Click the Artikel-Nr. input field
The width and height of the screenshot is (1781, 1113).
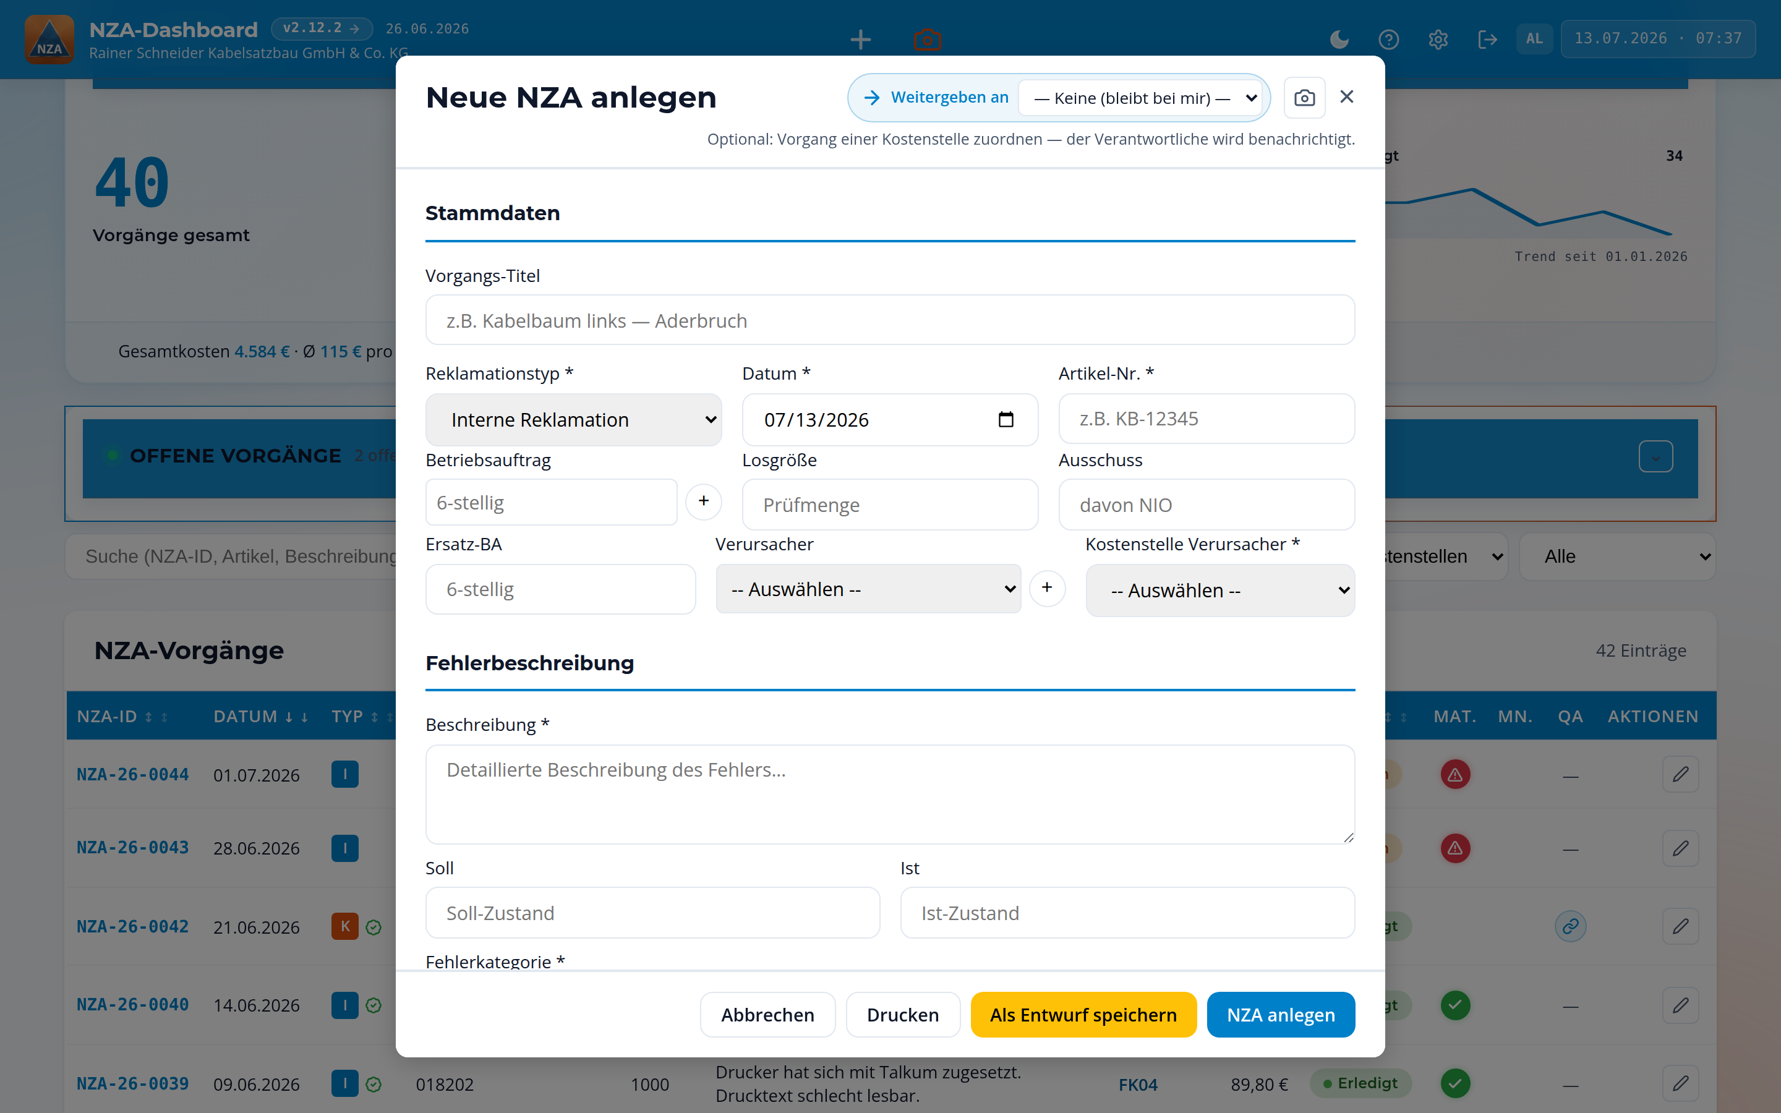(x=1207, y=419)
